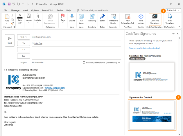The image size is (183, 136).
Task: Open Customize Quick Access Toolbar dropdown
Action: 32,4
